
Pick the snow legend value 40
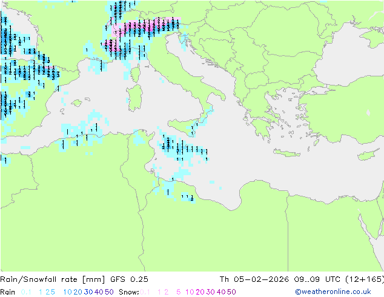point(221,292)
